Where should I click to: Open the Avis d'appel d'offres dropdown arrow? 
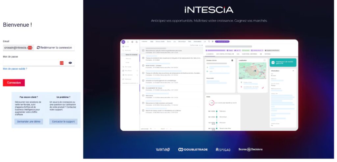[233, 54]
